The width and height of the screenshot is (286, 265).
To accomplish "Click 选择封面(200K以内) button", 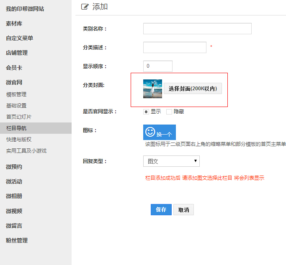I will point(193,89).
